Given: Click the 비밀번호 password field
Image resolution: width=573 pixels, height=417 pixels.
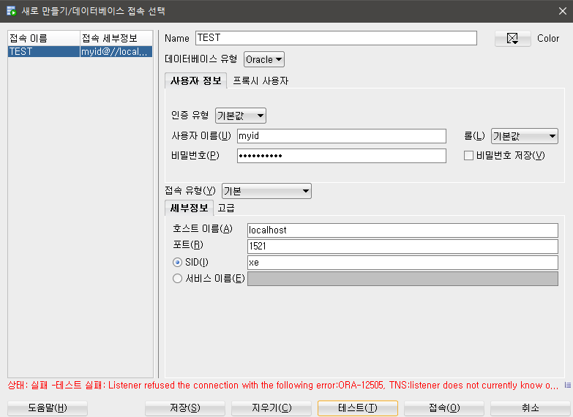Looking at the screenshot, I should [x=342, y=156].
